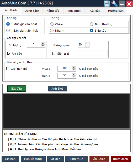Go to the Nâng cấp tab
The height and width of the screenshot is (163, 133).
53,11
